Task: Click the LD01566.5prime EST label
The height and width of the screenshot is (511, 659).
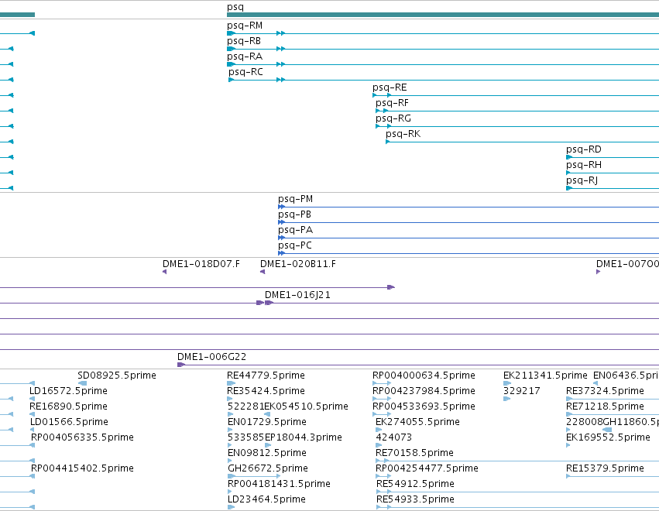Action: click(69, 422)
